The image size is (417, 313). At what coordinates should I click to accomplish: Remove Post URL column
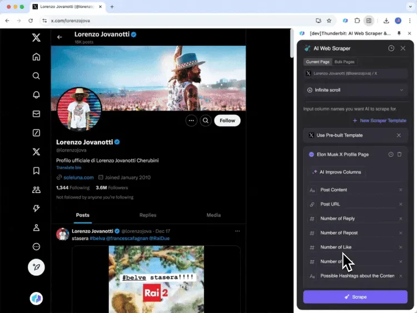pyautogui.click(x=400, y=204)
